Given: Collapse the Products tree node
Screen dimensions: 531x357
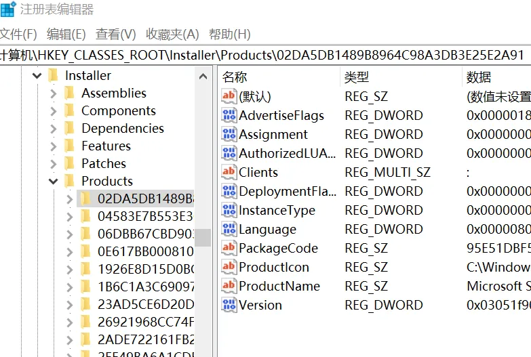Looking at the screenshot, I should [53, 182].
